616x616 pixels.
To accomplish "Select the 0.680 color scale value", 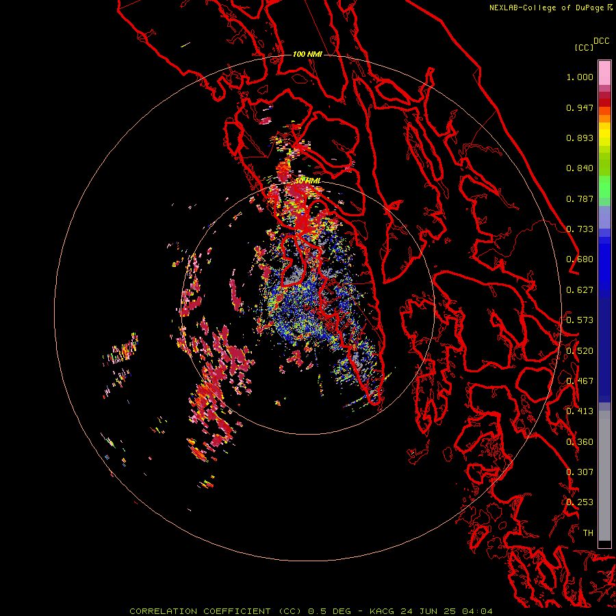I will coord(580,259).
